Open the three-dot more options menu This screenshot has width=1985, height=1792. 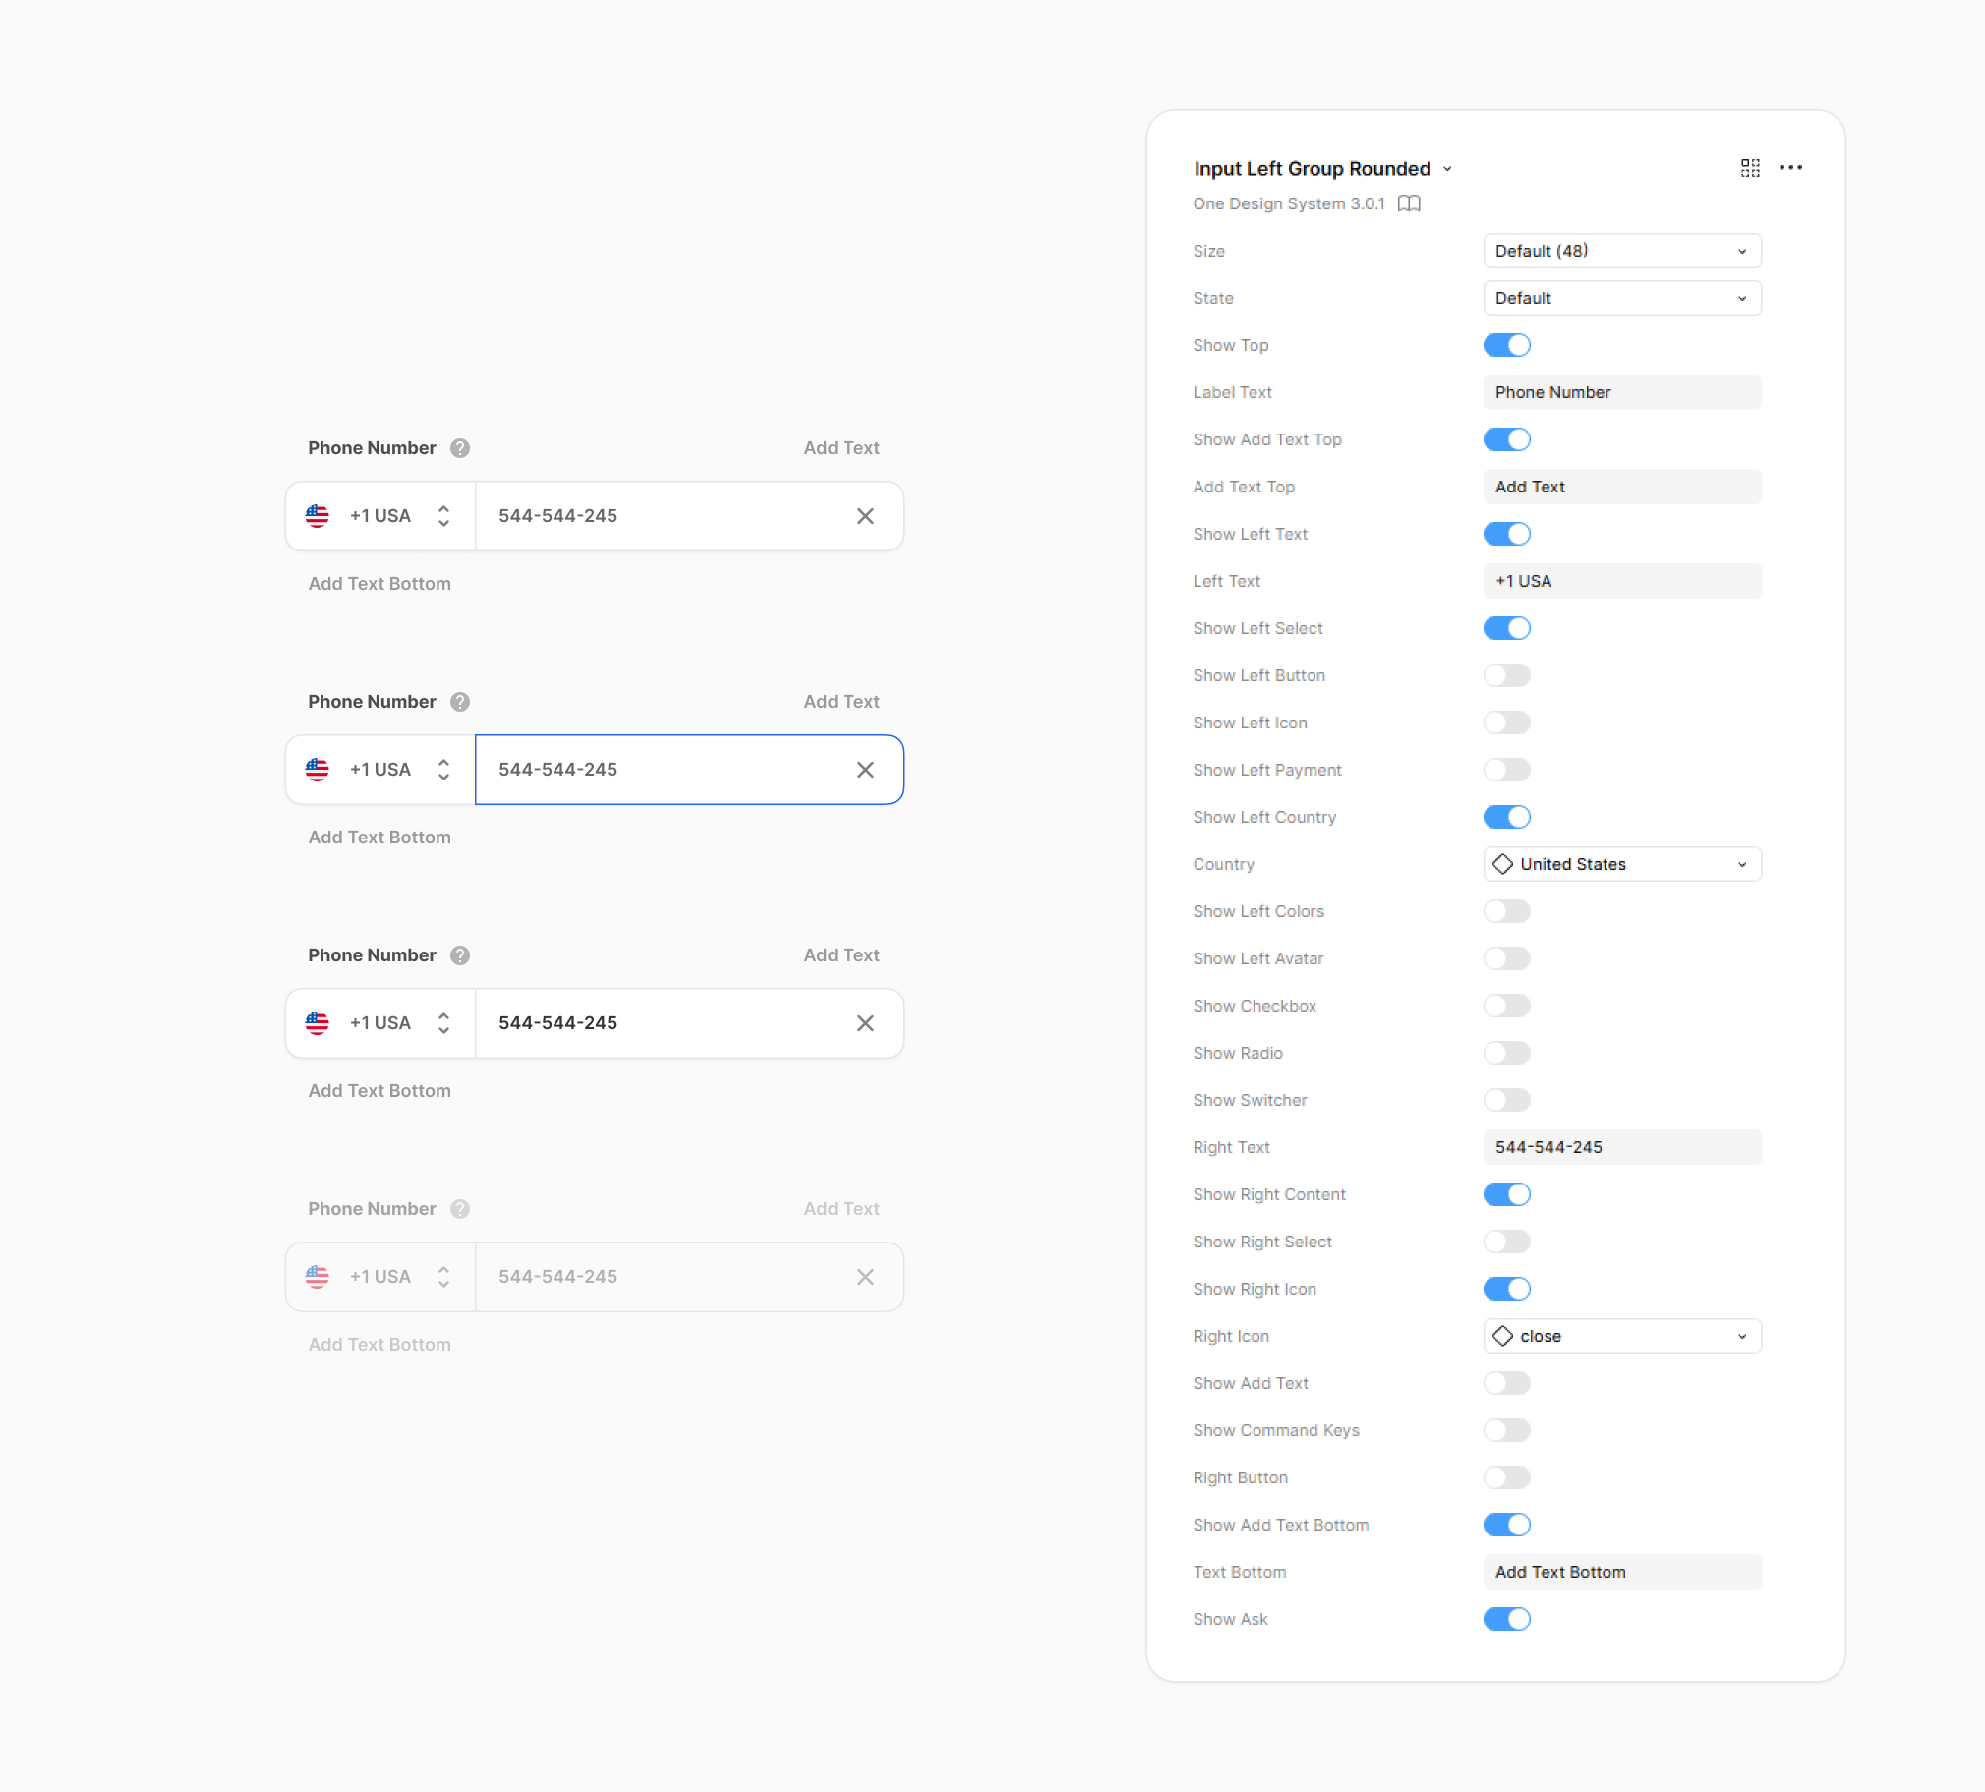(x=1790, y=168)
